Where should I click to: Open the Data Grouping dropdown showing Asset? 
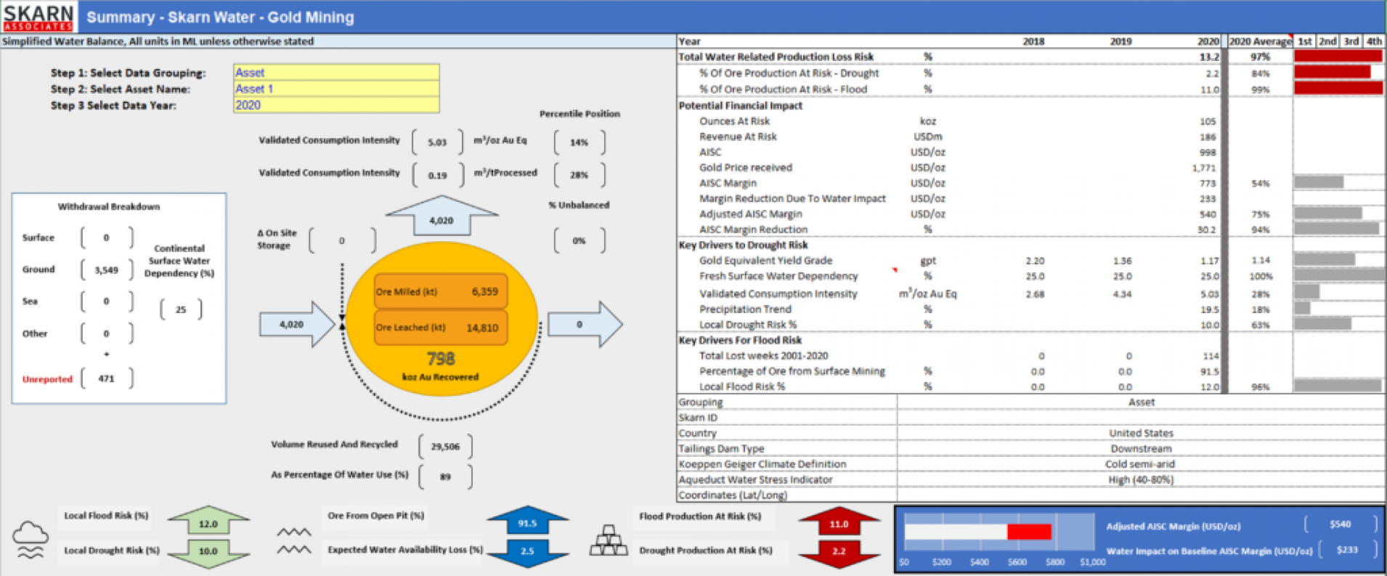click(336, 73)
